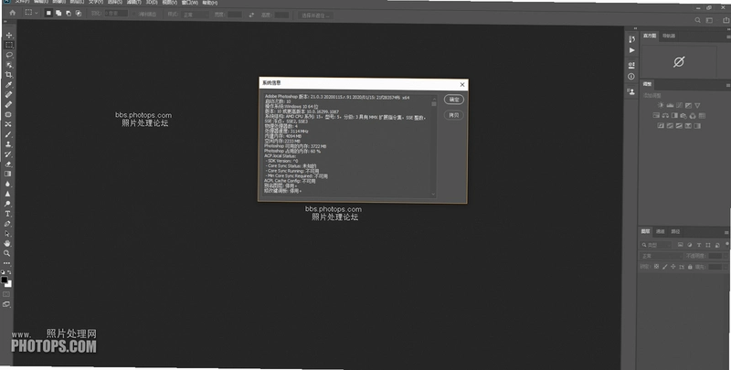731x370 pixels.
Task: Open the Opacity dropdown arrow
Action: coord(724,256)
